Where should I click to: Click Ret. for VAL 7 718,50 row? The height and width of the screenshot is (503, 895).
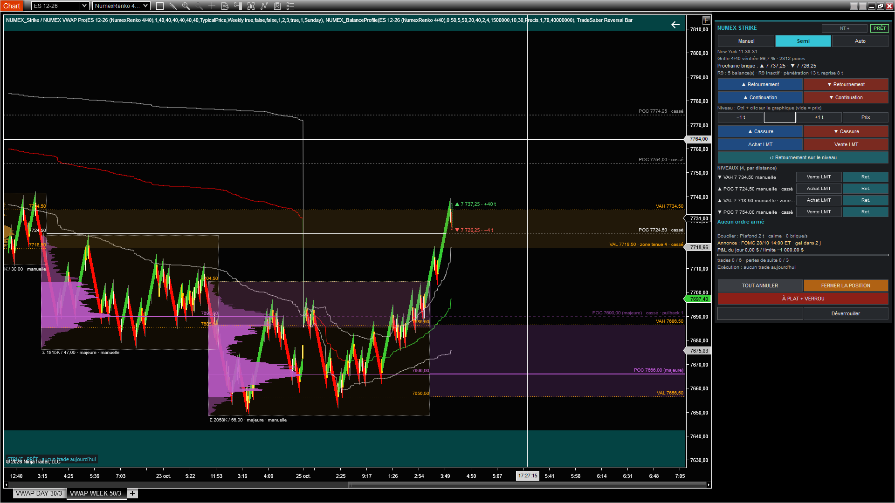(866, 200)
